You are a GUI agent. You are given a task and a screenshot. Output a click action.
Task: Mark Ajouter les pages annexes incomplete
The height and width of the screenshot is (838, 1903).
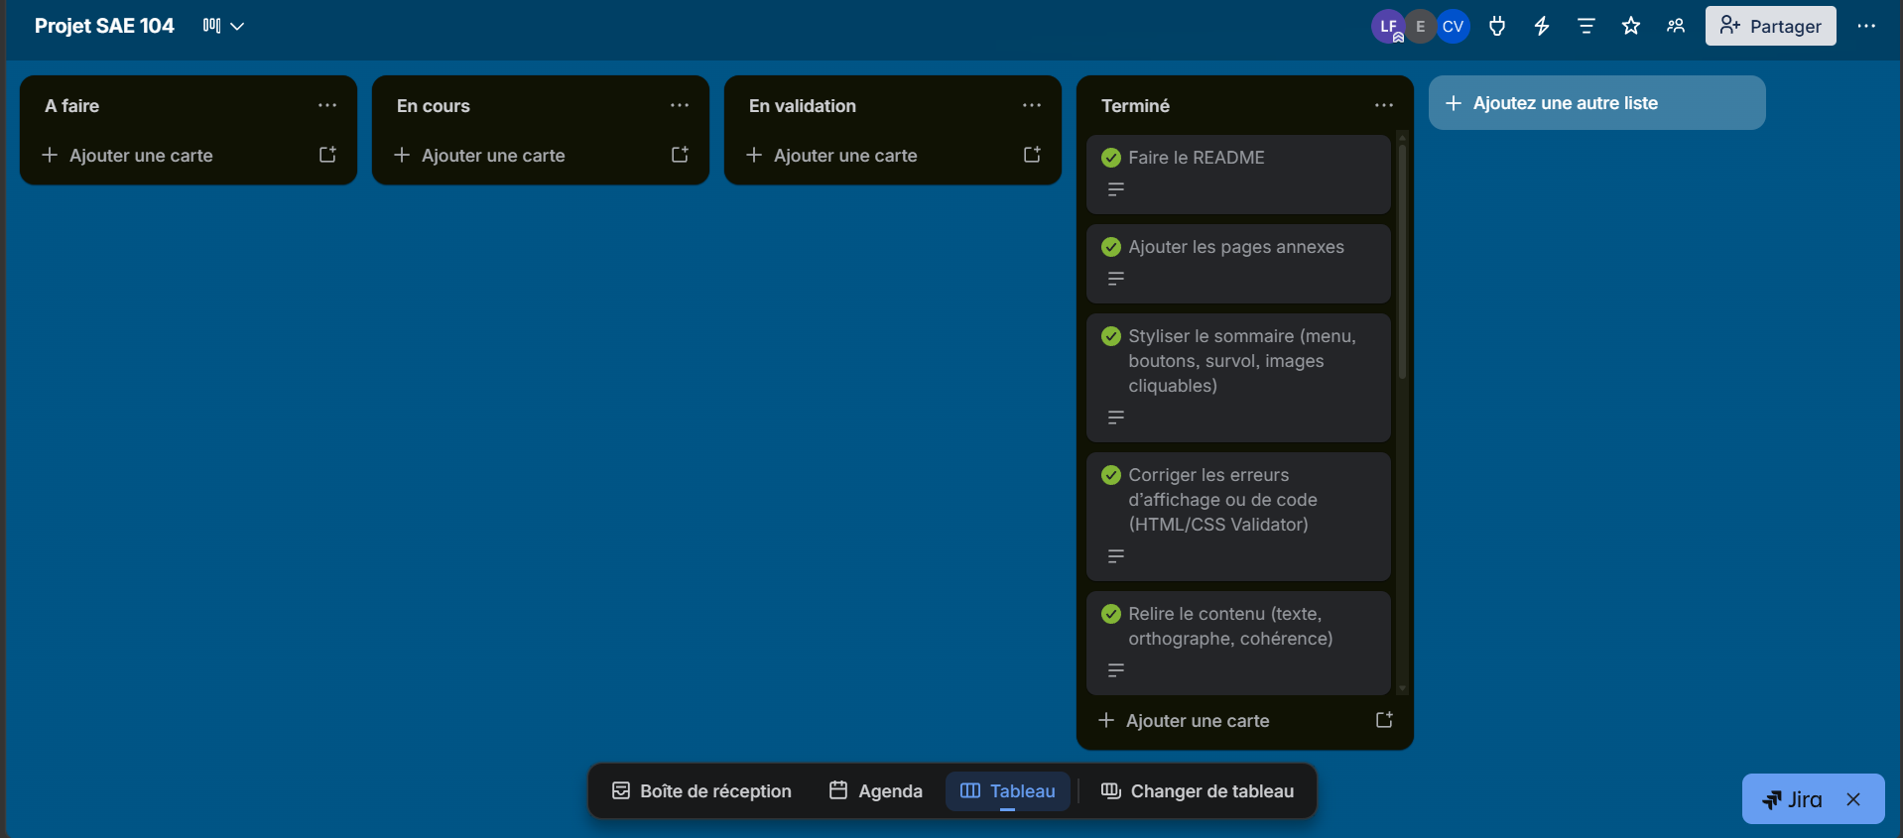point(1111,247)
